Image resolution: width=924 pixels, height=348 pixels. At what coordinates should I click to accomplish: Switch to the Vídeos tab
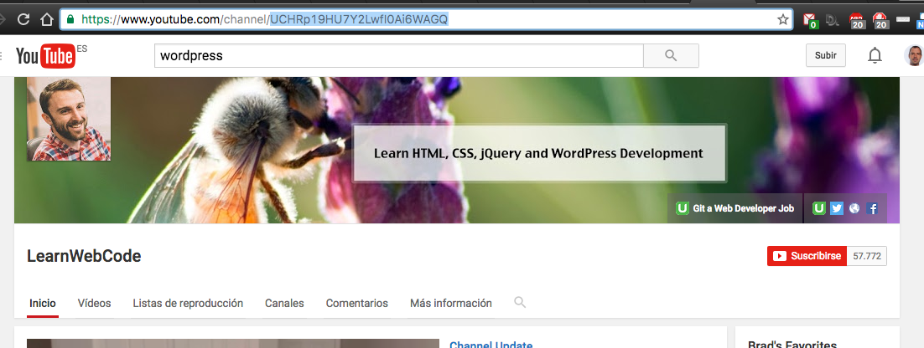[94, 303]
